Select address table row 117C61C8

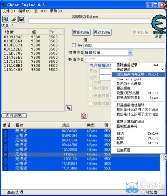click(x=81, y=159)
